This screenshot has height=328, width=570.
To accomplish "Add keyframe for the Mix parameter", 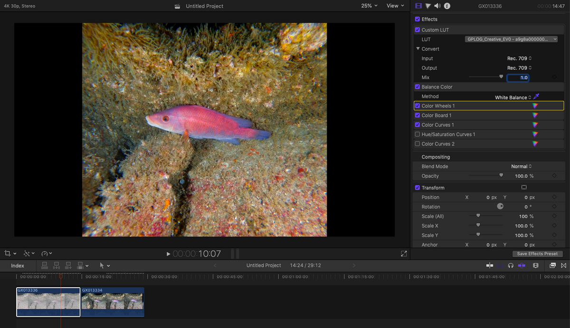I will 554,77.
